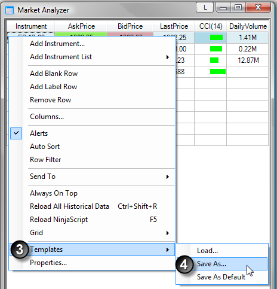Screen dimensions: 277x289
Task: Open the Templates submenu
Action: (92, 250)
